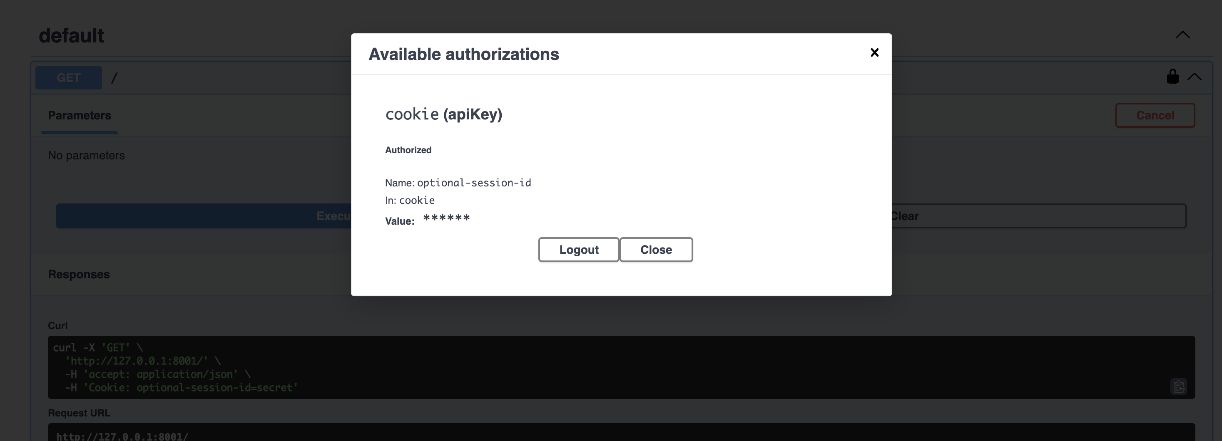The height and width of the screenshot is (441, 1222).
Task: Click the default tag heading
Action: click(x=71, y=35)
